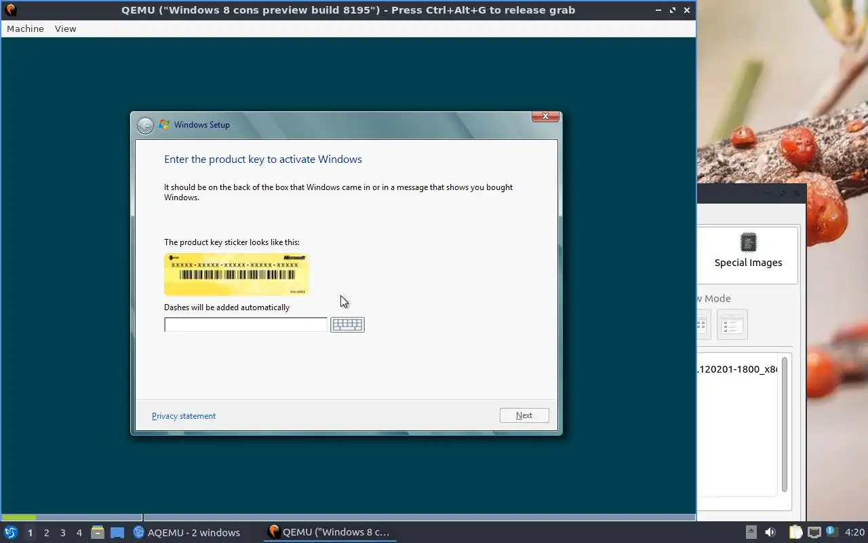Image resolution: width=868 pixels, height=543 pixels.
Task: Click the Windows flag icon in the Setup title
Action: 164,125
